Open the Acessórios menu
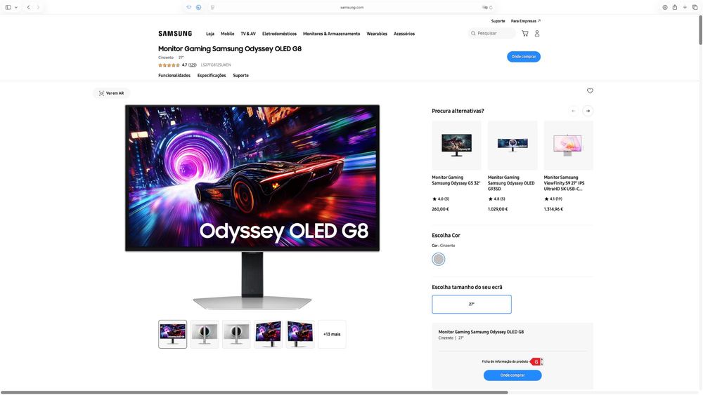 (x=404, y=34)
